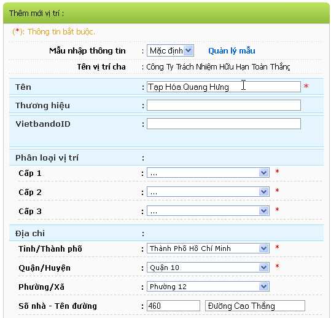Image resolution: width=331 pixels, height=318 pixels.
Task: Open the Quận/Huyện dropdown showing Quận 10
Action: coord(208,268)
